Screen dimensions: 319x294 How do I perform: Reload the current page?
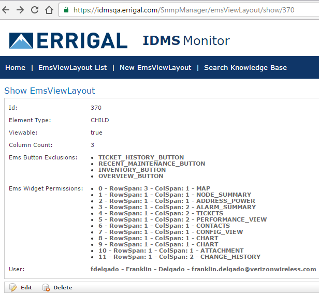[35, 10]
